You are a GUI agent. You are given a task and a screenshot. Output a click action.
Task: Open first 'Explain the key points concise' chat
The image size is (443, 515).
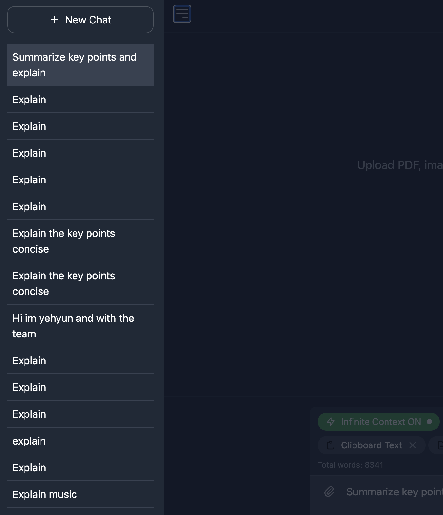point(80,241)
